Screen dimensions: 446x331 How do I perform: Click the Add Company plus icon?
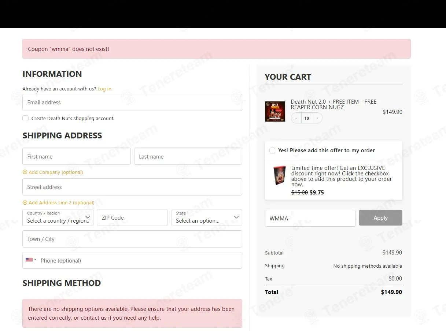click(25, 172)
